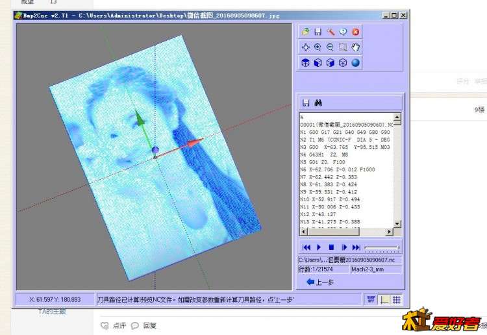Zoom out with the magnifier minus
The image size is (487, 335).
click(x=331, y=47)
